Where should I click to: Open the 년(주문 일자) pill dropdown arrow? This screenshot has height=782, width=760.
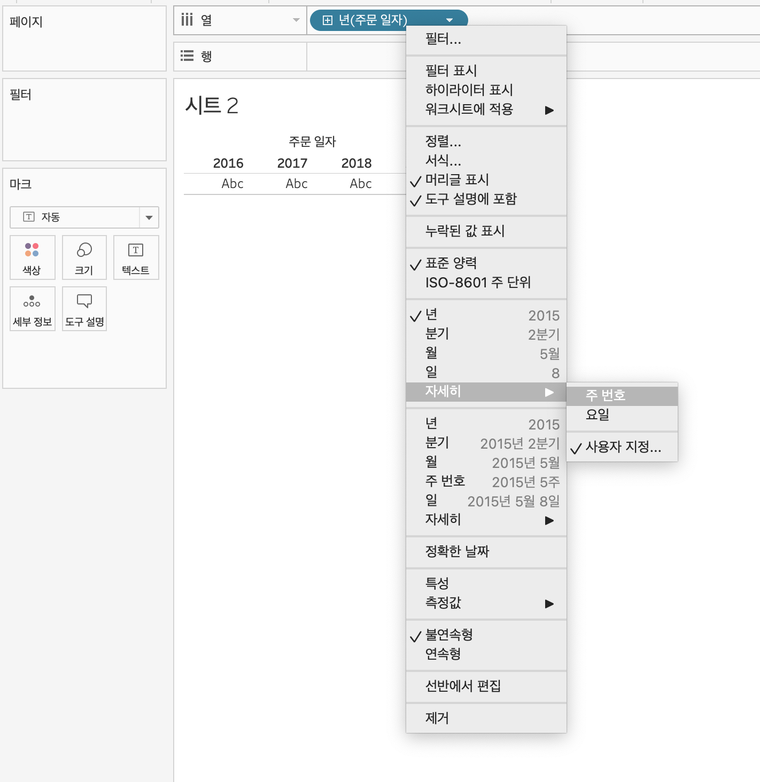pyautogui.click(x=449, y=20)
